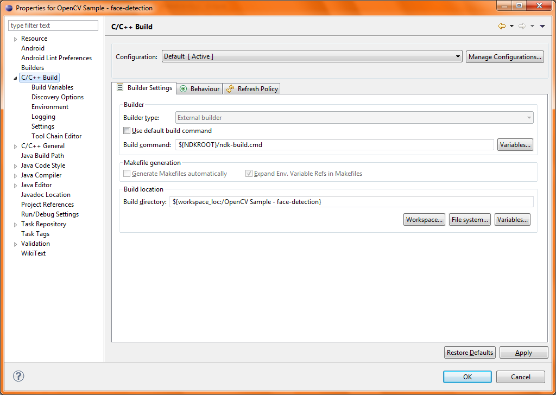Click the Eclipse icon in title bar

point(9,8)
